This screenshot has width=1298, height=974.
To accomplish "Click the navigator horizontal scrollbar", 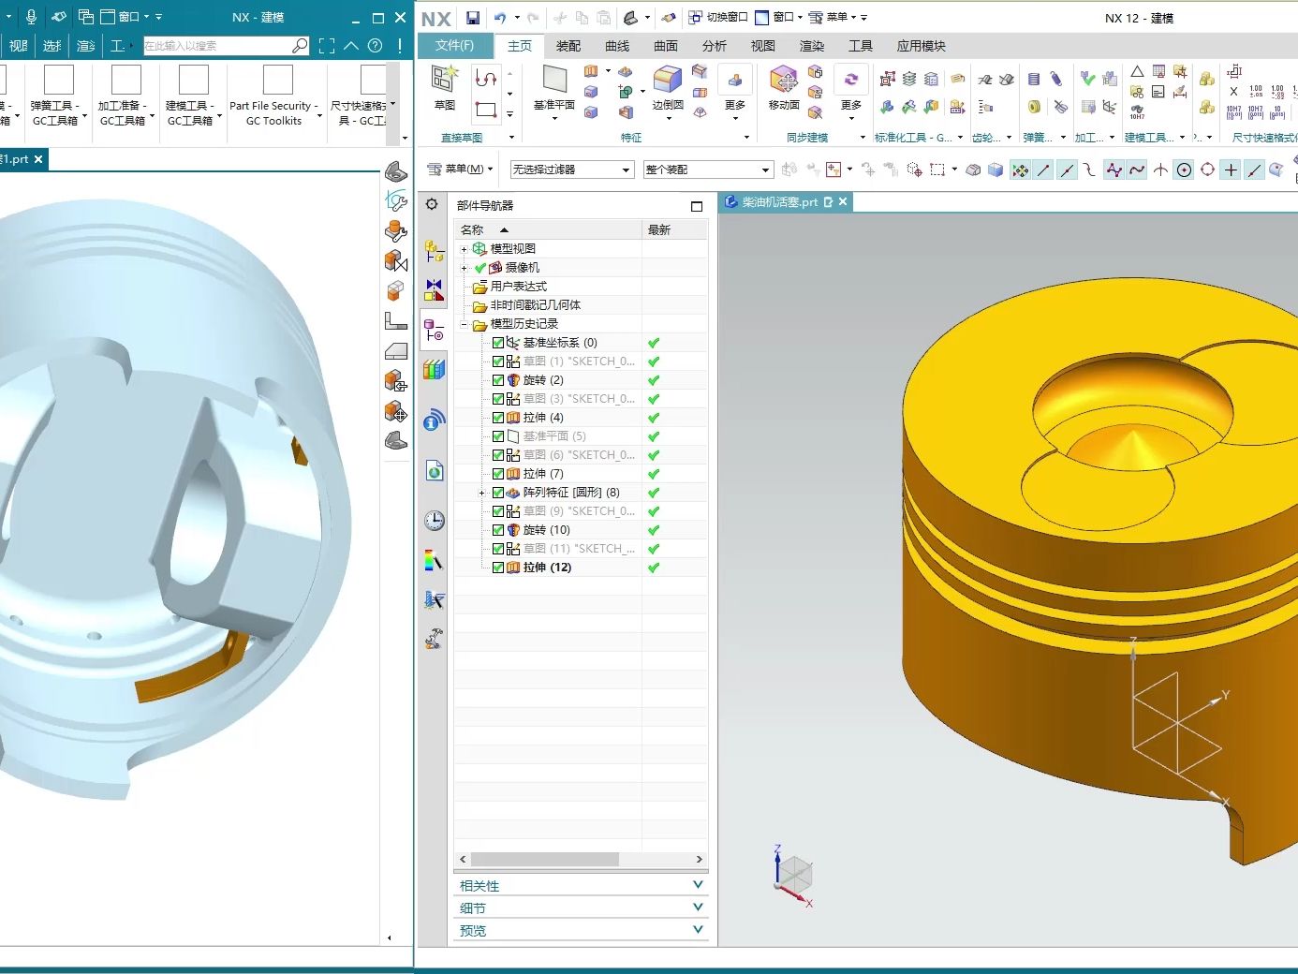I will pyautogui.click(x=544, y=859).
